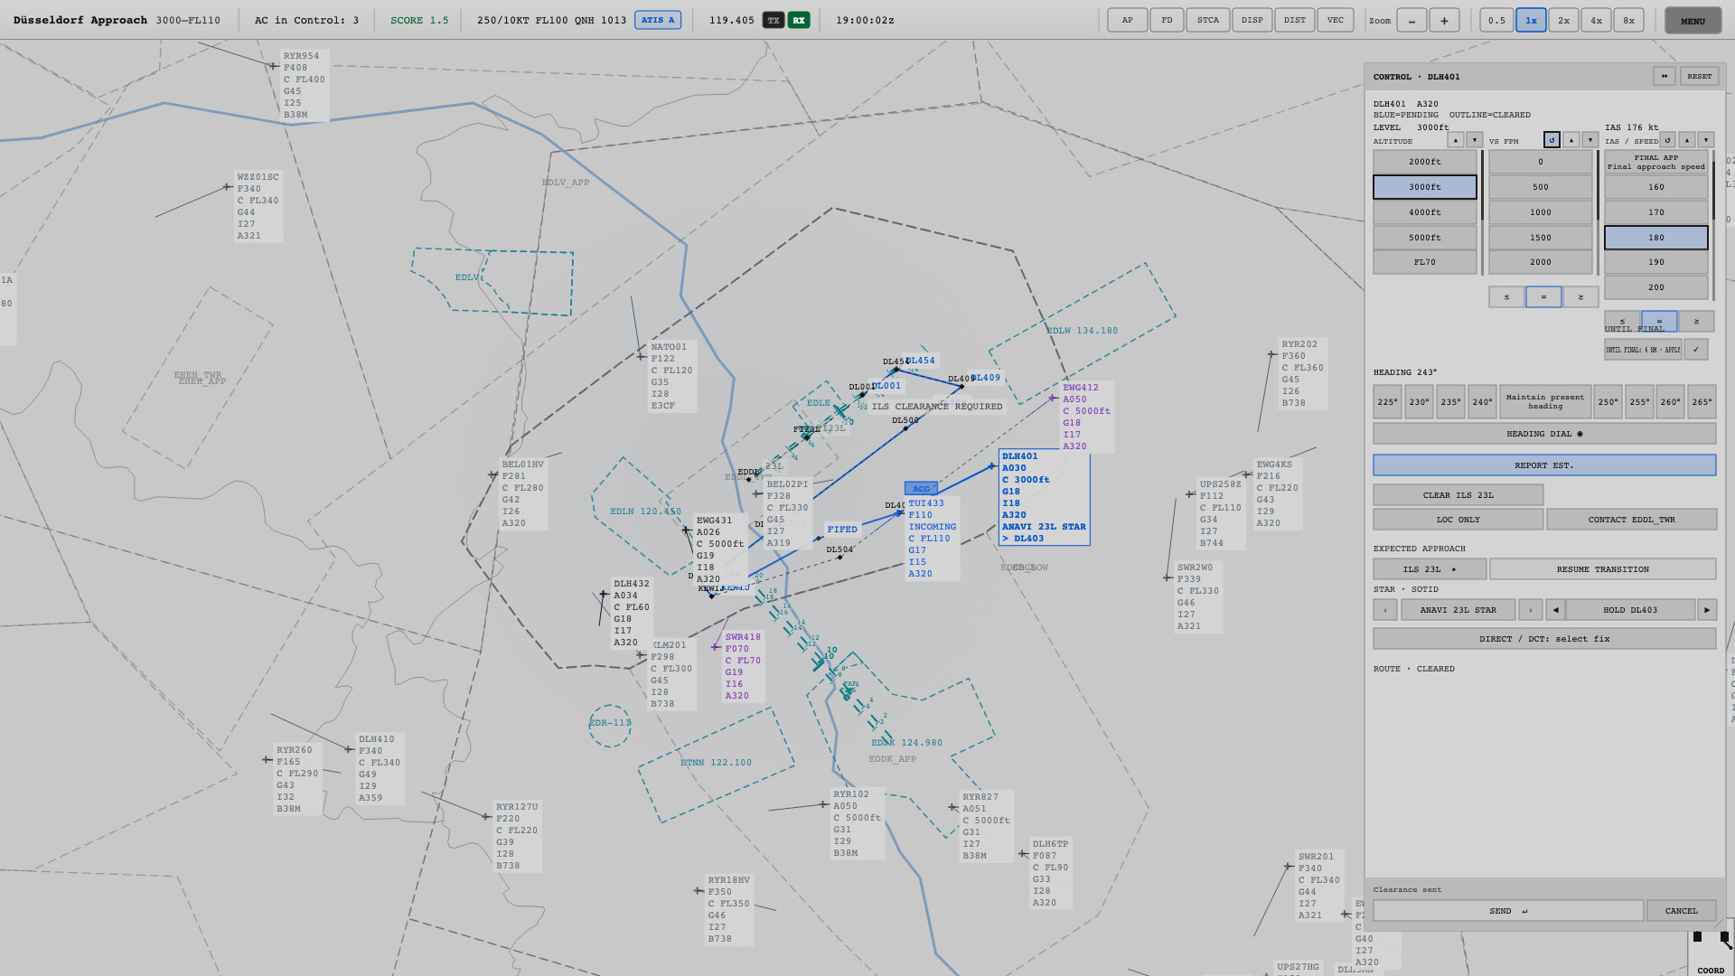Screen dimensions: 1735x976
Task: Reset the IAS speed selection icon
Action: click(1667, 140)
